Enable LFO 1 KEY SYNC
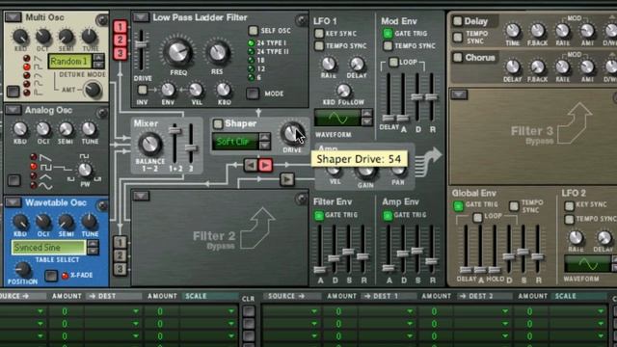 click(x=319, y=34)
